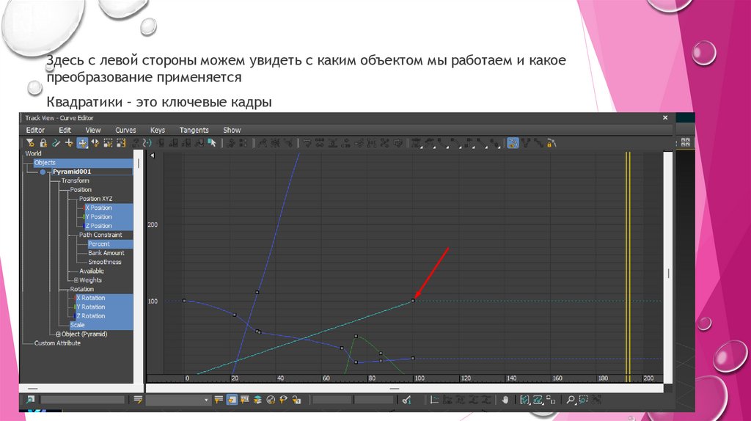Select the Slide Keys tool
Image resolution: width=751 pixels, height=421 pixels.
(95, 143)
